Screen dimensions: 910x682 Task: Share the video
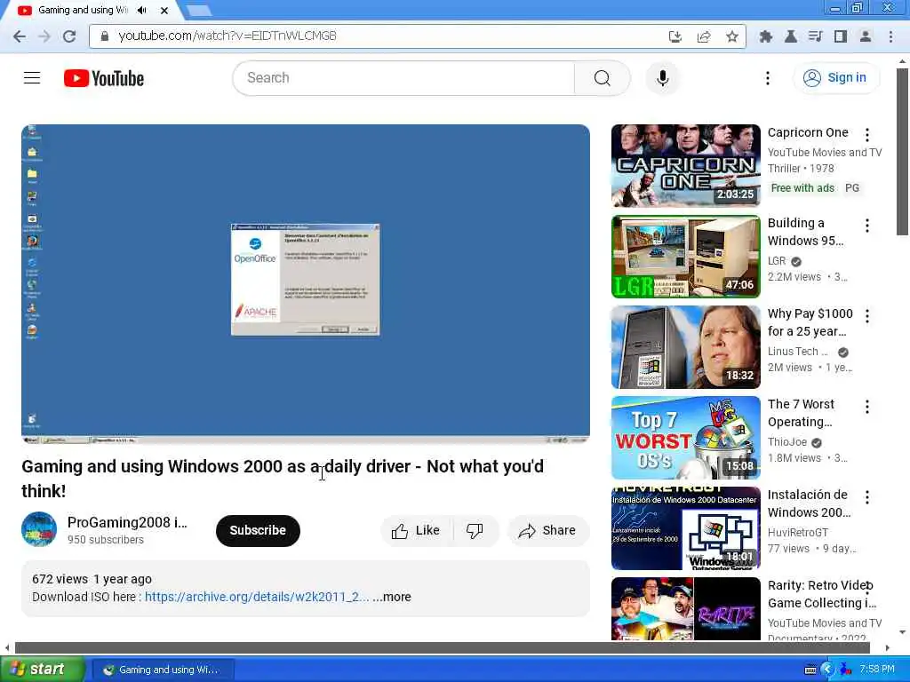547,531
